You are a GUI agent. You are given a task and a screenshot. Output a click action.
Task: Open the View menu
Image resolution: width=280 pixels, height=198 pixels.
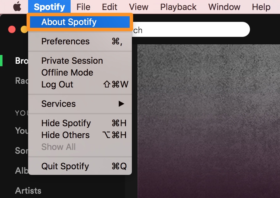click(x=138, y=7)
